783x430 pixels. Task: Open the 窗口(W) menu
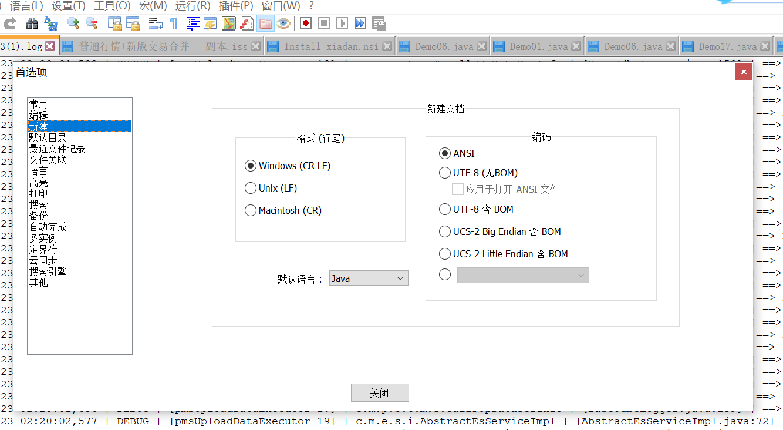(281, 6)
